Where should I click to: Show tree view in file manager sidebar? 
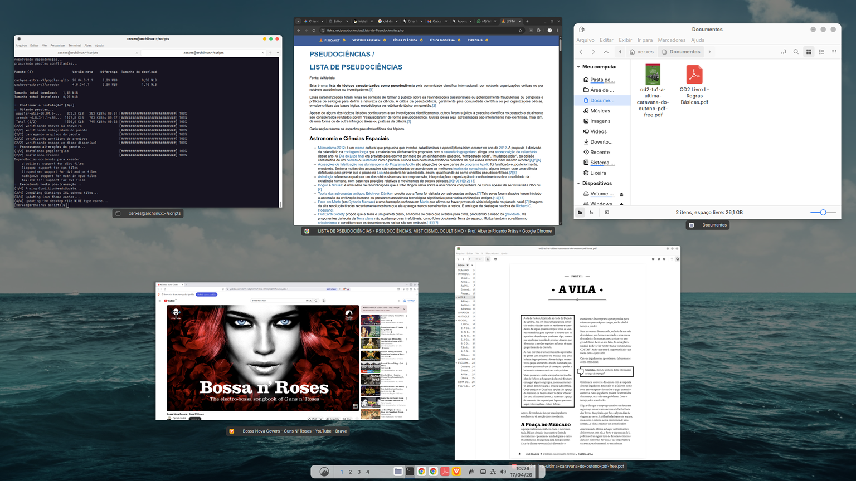point(591,212)
